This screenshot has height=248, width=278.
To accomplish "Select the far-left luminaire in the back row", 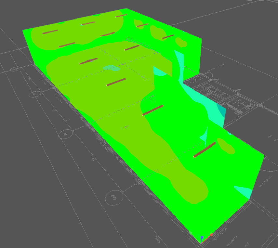I will (50, 32).
